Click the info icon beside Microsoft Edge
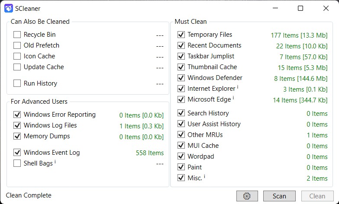 pos(233,98)
